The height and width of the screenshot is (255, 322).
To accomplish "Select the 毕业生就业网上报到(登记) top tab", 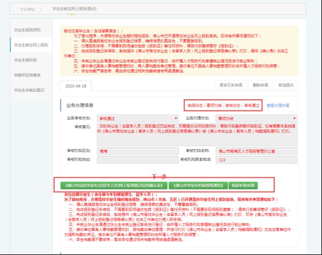I will click(x=74, y=9).
